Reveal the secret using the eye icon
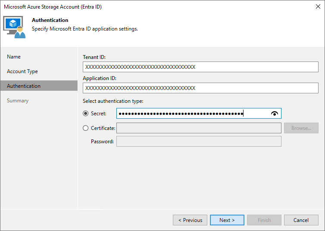Image resolution: width=325 pixels, height=231 pixels. [x=274, y=114]
